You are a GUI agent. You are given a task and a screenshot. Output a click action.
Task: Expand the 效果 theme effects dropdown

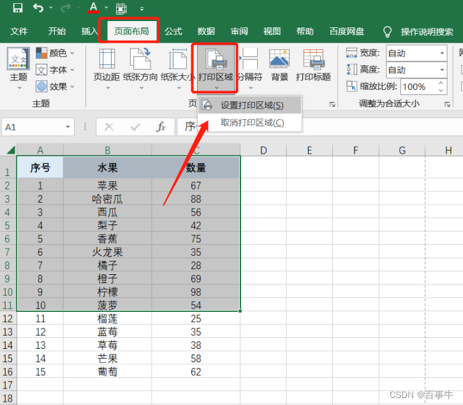click(x=55, y=87)
